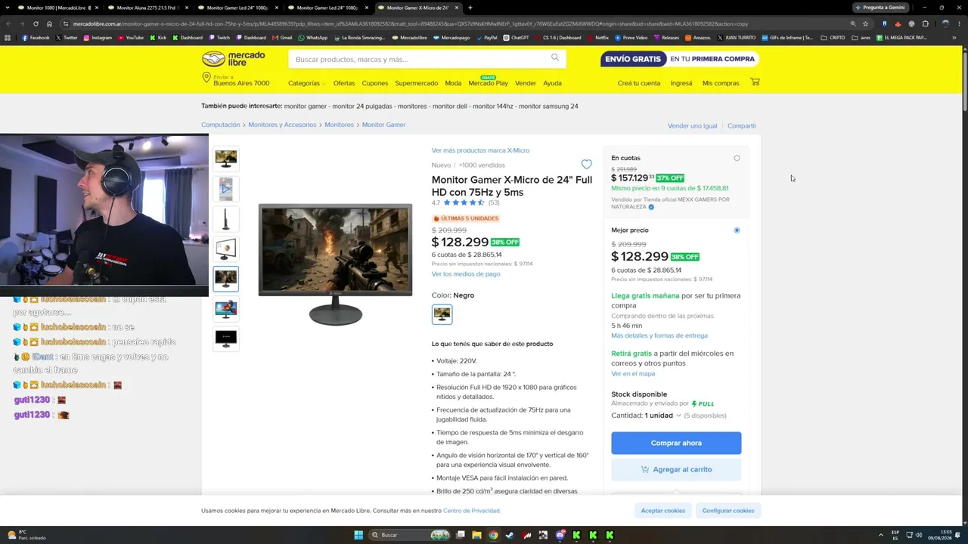Open ChatGPT bookmark
The width and height of the screenshot is (968, 544).
[x=517, y=38]
